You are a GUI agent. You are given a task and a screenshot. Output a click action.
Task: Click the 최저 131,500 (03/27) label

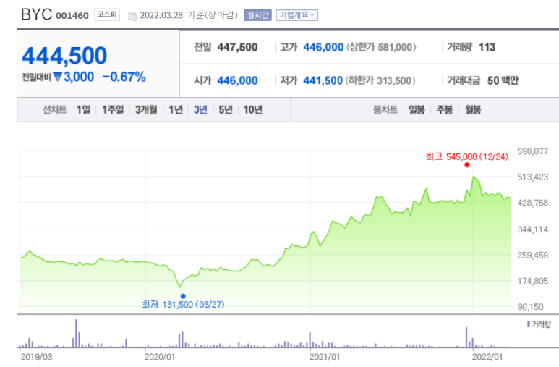coord(183,305)
